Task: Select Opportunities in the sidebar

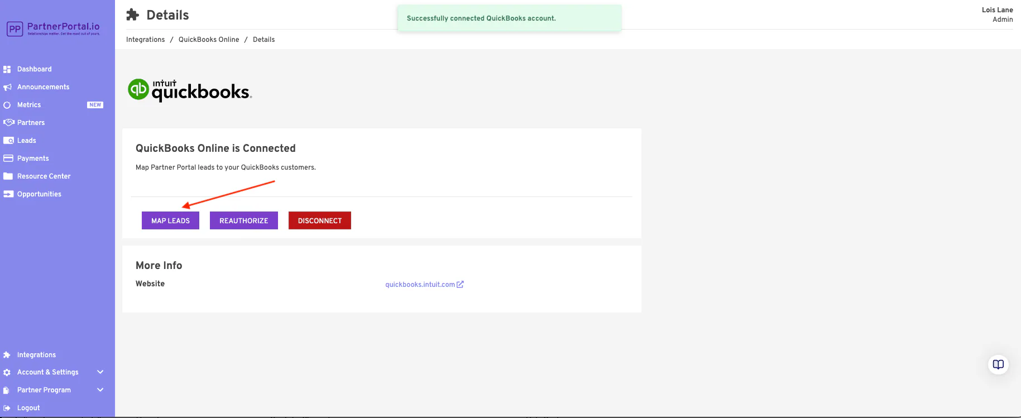Action: [39, 194]
